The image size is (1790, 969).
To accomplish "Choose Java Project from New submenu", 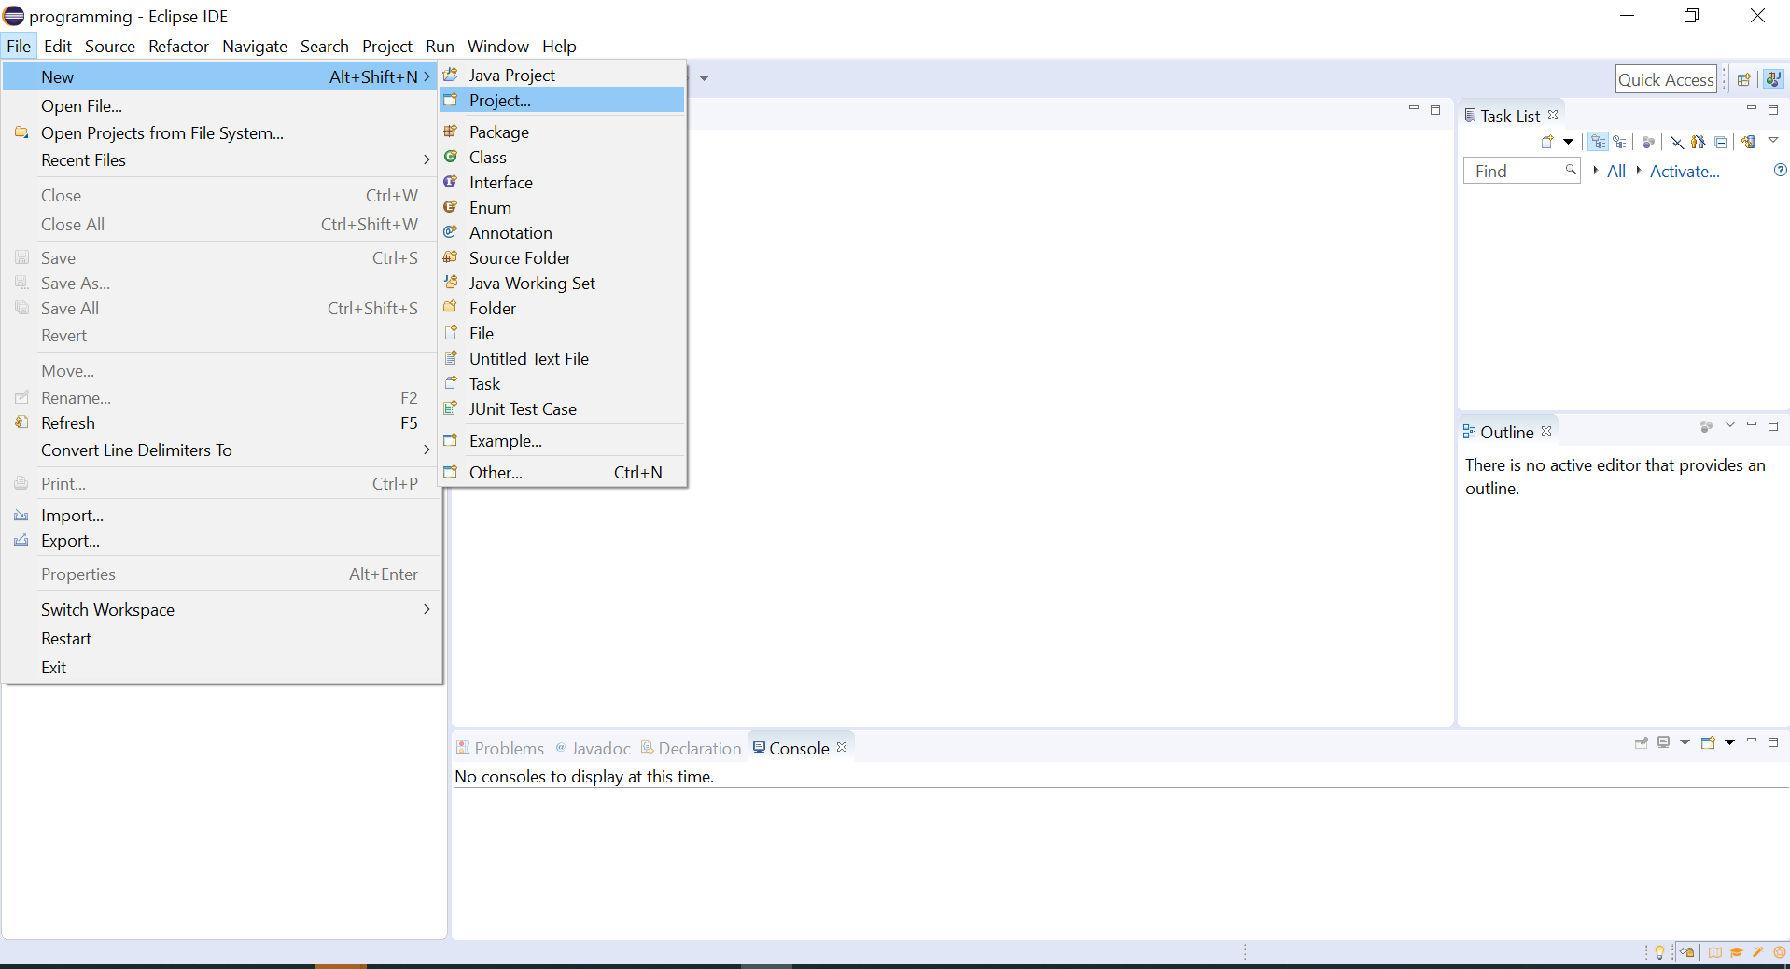I will point(563,75).
